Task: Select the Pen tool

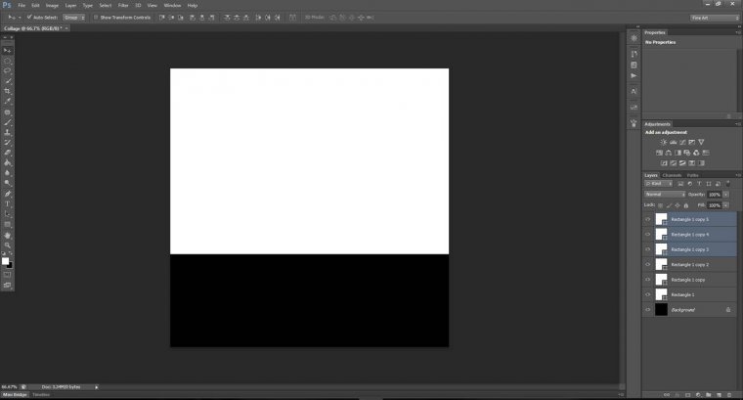Action: (x=7, y=194)
